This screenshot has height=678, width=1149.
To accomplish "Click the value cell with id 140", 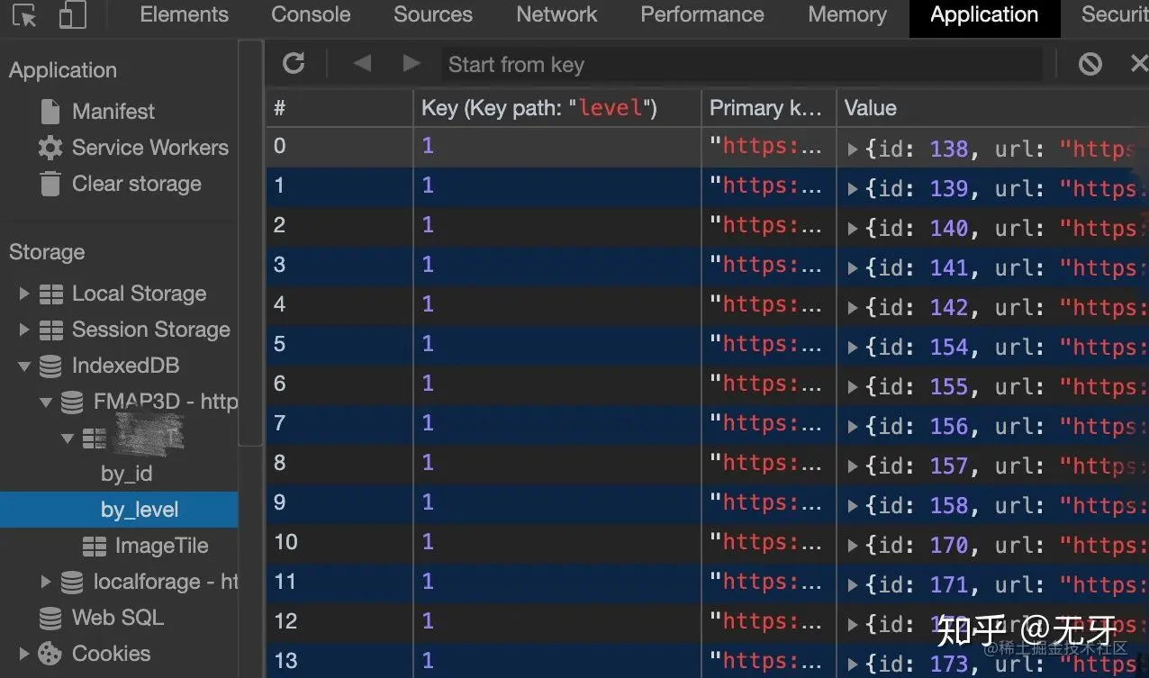I will [x=993, y=227].
